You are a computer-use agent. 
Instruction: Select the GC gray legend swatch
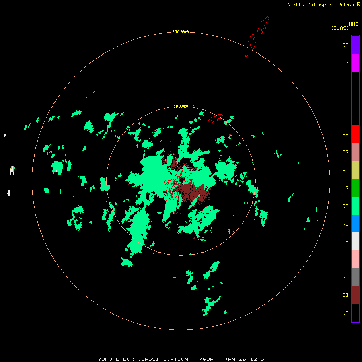[355, 277]
